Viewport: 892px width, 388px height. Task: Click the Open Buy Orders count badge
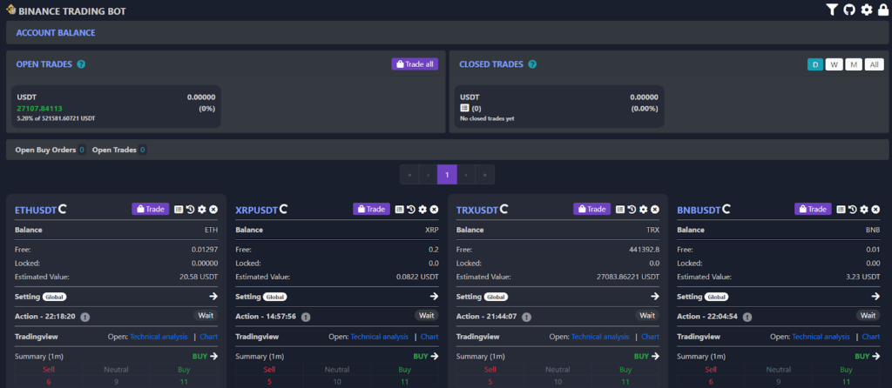tap(82, 150)
